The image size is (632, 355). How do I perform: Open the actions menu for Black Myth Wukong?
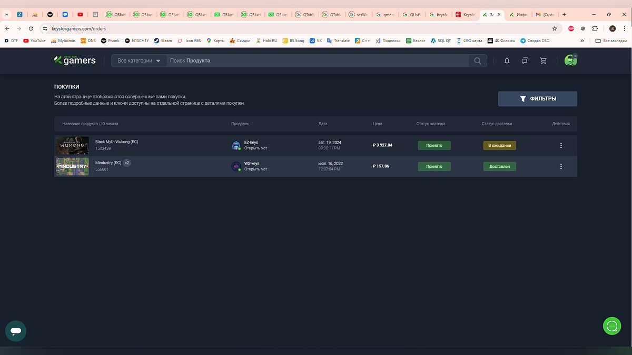tap(561, 146)
